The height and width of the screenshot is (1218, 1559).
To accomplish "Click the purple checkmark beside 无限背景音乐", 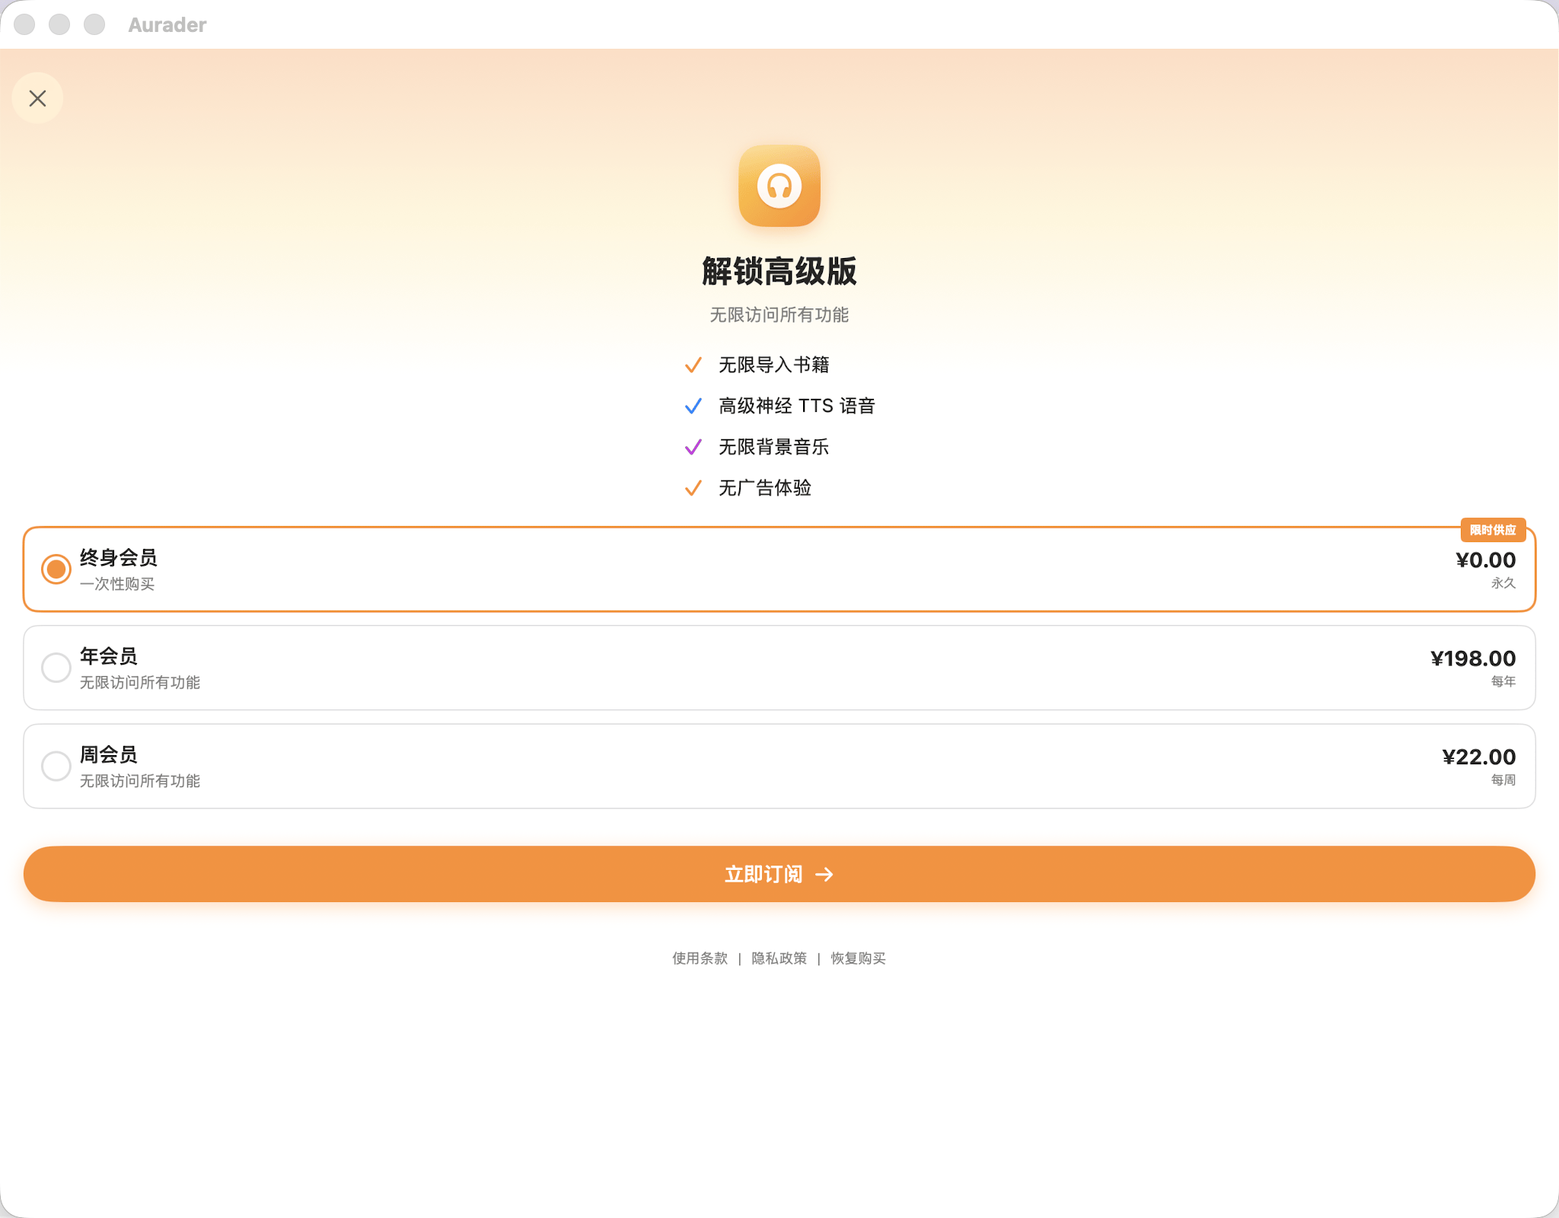I will pos(693,447).
